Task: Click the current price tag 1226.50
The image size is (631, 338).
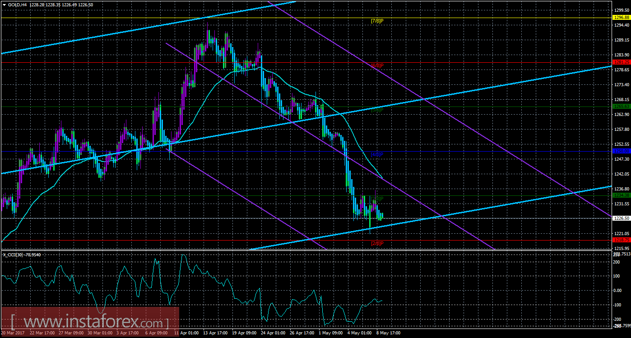Action: (x=621, y=218)
